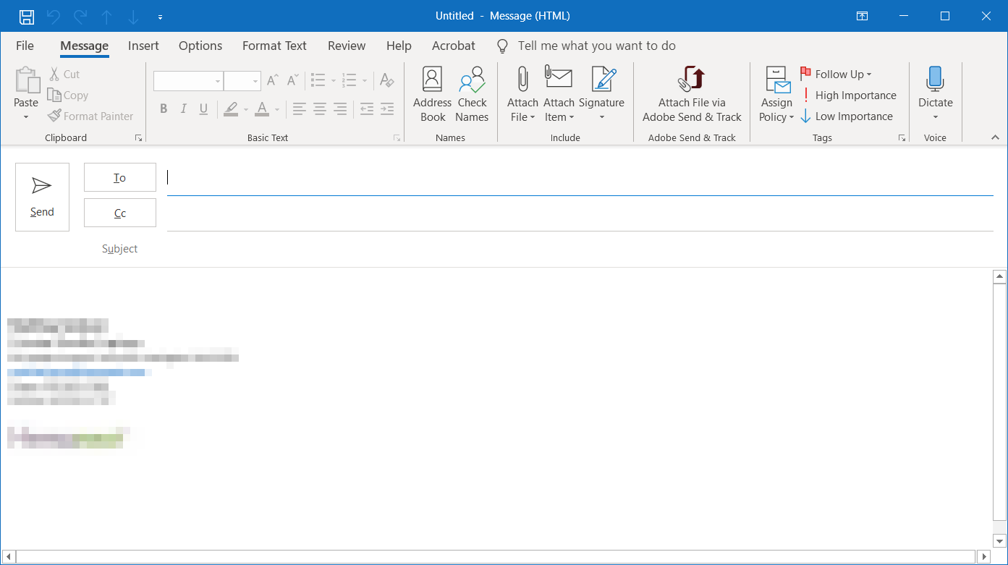Open the Signature menu
Image resolution: width=1008 pixels, height=565 pixels.
click(x=601, y=94)
